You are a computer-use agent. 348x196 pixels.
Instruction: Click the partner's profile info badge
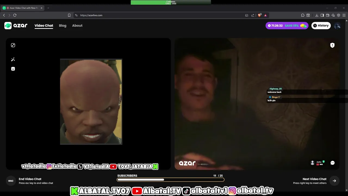(x=318, y=163)
